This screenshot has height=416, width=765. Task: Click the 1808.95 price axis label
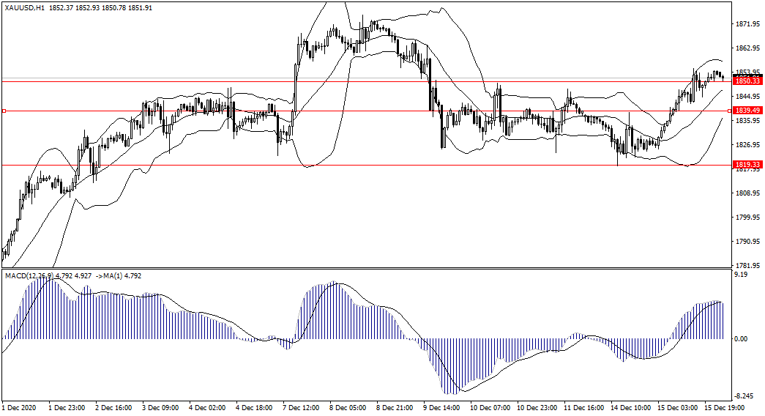746,193
